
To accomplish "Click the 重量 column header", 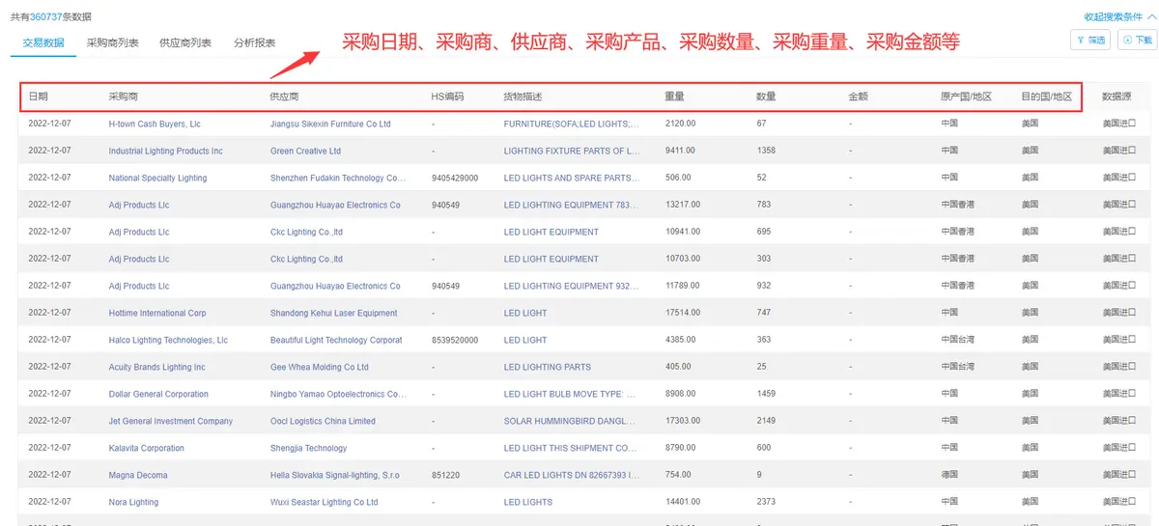I will pyautogui.click(x=674, y=97).
